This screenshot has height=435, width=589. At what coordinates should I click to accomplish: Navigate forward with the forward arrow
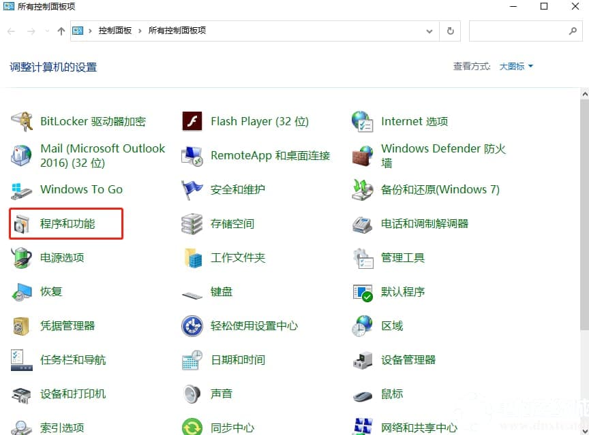click(31, 31)
